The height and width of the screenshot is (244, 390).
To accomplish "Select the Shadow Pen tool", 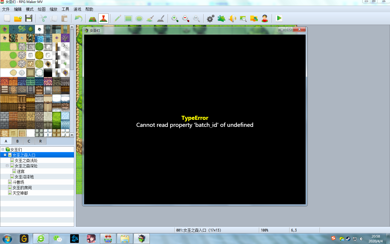I will (161, 18).
